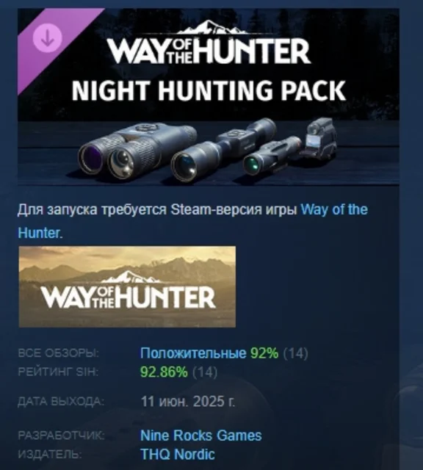Click the Hunter. link text on second line
Screen dimensions: 423x470
[x=40, y=233]
